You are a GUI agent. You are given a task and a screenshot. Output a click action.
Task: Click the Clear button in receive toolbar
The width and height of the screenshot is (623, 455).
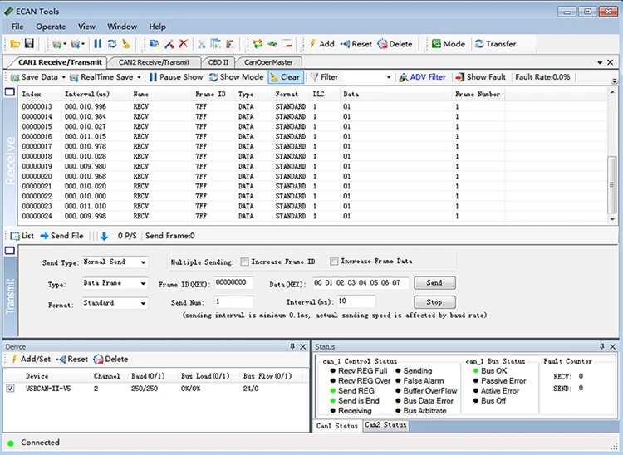[285, 77]
